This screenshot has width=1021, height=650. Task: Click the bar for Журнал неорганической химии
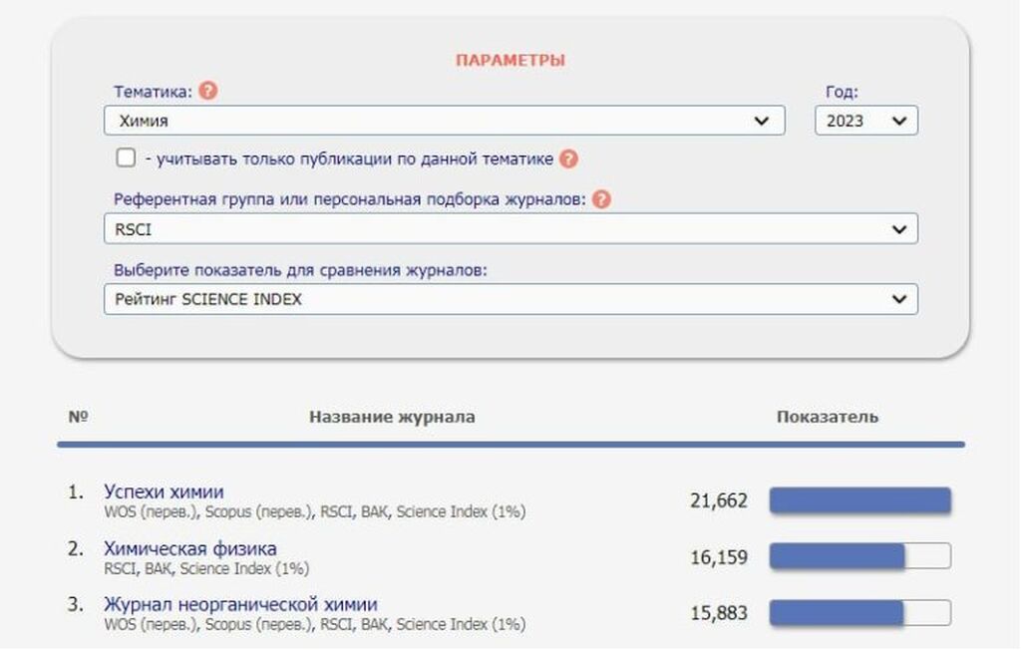coord(859,612)
